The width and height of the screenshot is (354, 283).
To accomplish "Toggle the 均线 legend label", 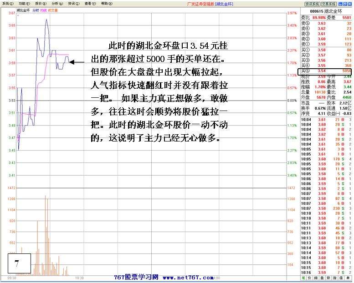I will (43, 10).
